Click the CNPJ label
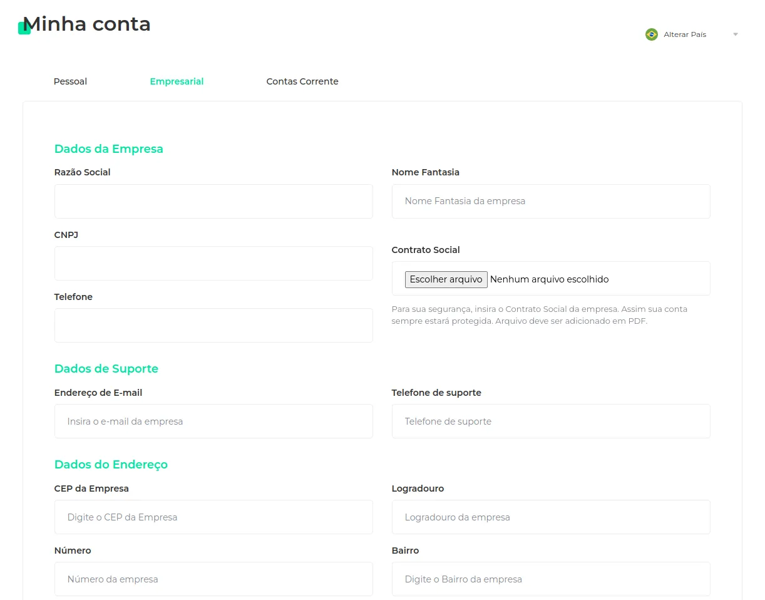The image size is (765, 600). pos(66,235)
